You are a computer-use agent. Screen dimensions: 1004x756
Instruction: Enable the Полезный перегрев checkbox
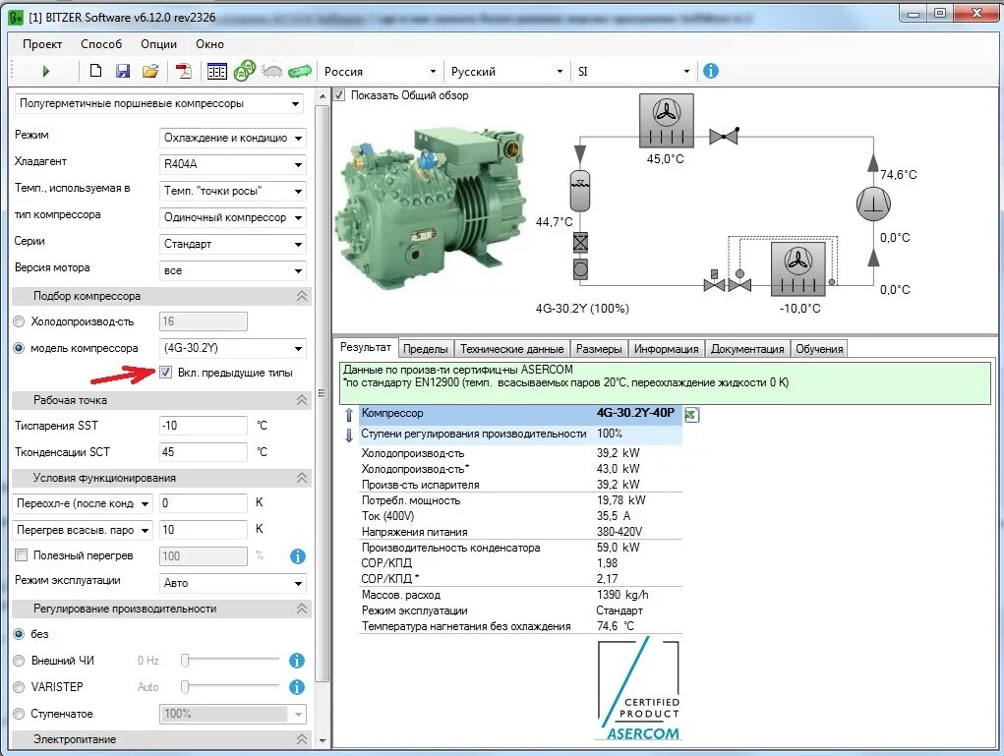21,555
